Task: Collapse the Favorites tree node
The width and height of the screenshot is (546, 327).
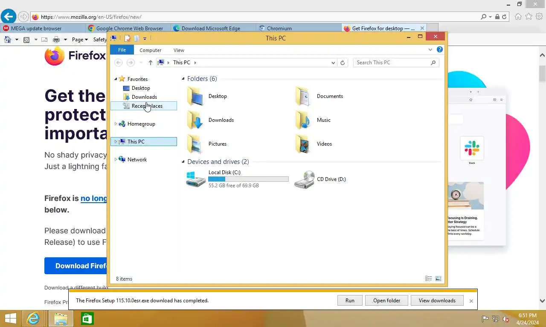Action: point(116,79)
